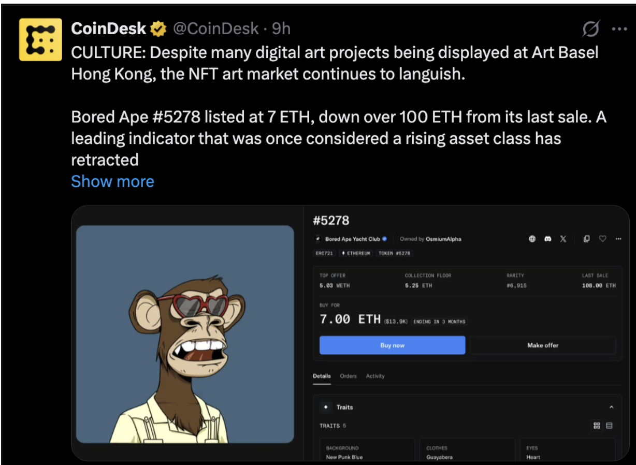Screen dimensions: 636x465
Task: Open the Grok icon on the tweet
Action: (x=590, y=30)
